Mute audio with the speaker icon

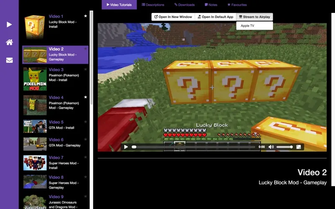271,147
